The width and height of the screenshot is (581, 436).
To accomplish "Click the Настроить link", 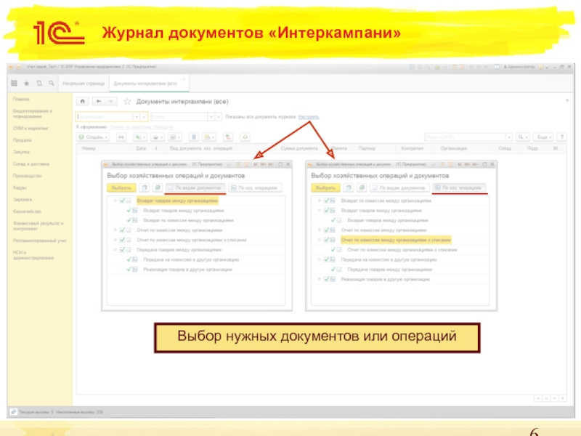I will coord(308,117).
